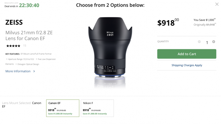Add the lens to cart
This screenshot has width=221, height=124.
click(x=187, y=54)
